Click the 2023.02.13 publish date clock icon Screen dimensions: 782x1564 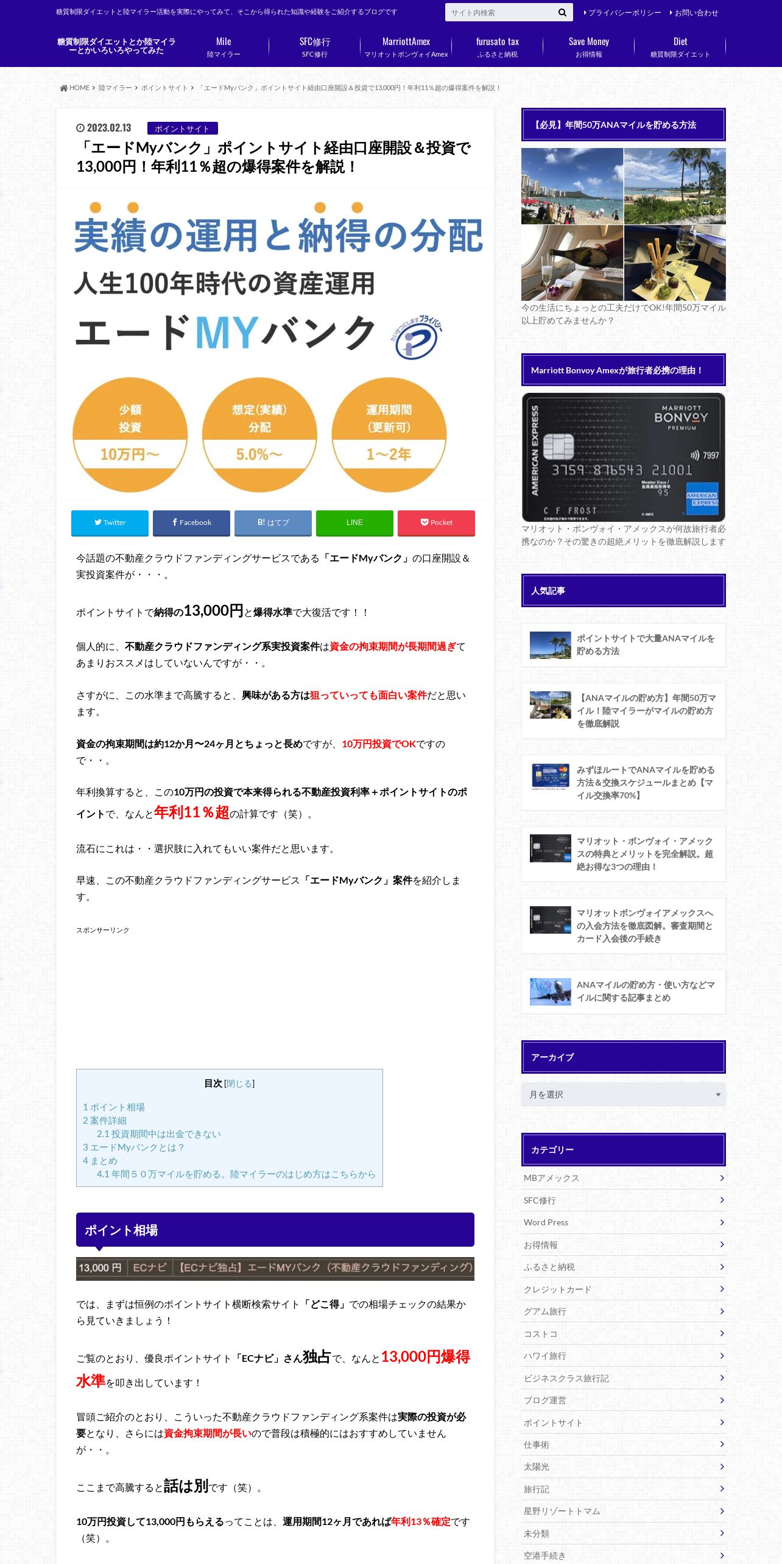[x=80, y=128]
